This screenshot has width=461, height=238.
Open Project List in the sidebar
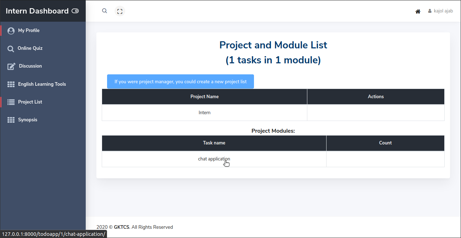pyautogui.click(x=43, y=102)
